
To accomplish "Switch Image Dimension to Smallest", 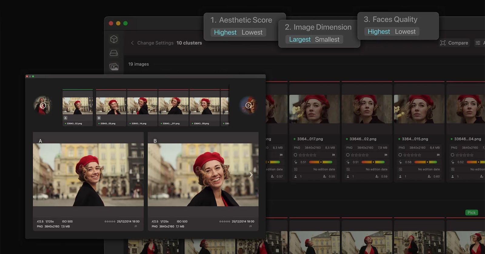I will (x=327, y=40).
